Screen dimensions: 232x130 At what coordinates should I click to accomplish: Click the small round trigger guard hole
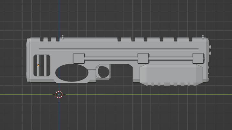click(104, 72)
